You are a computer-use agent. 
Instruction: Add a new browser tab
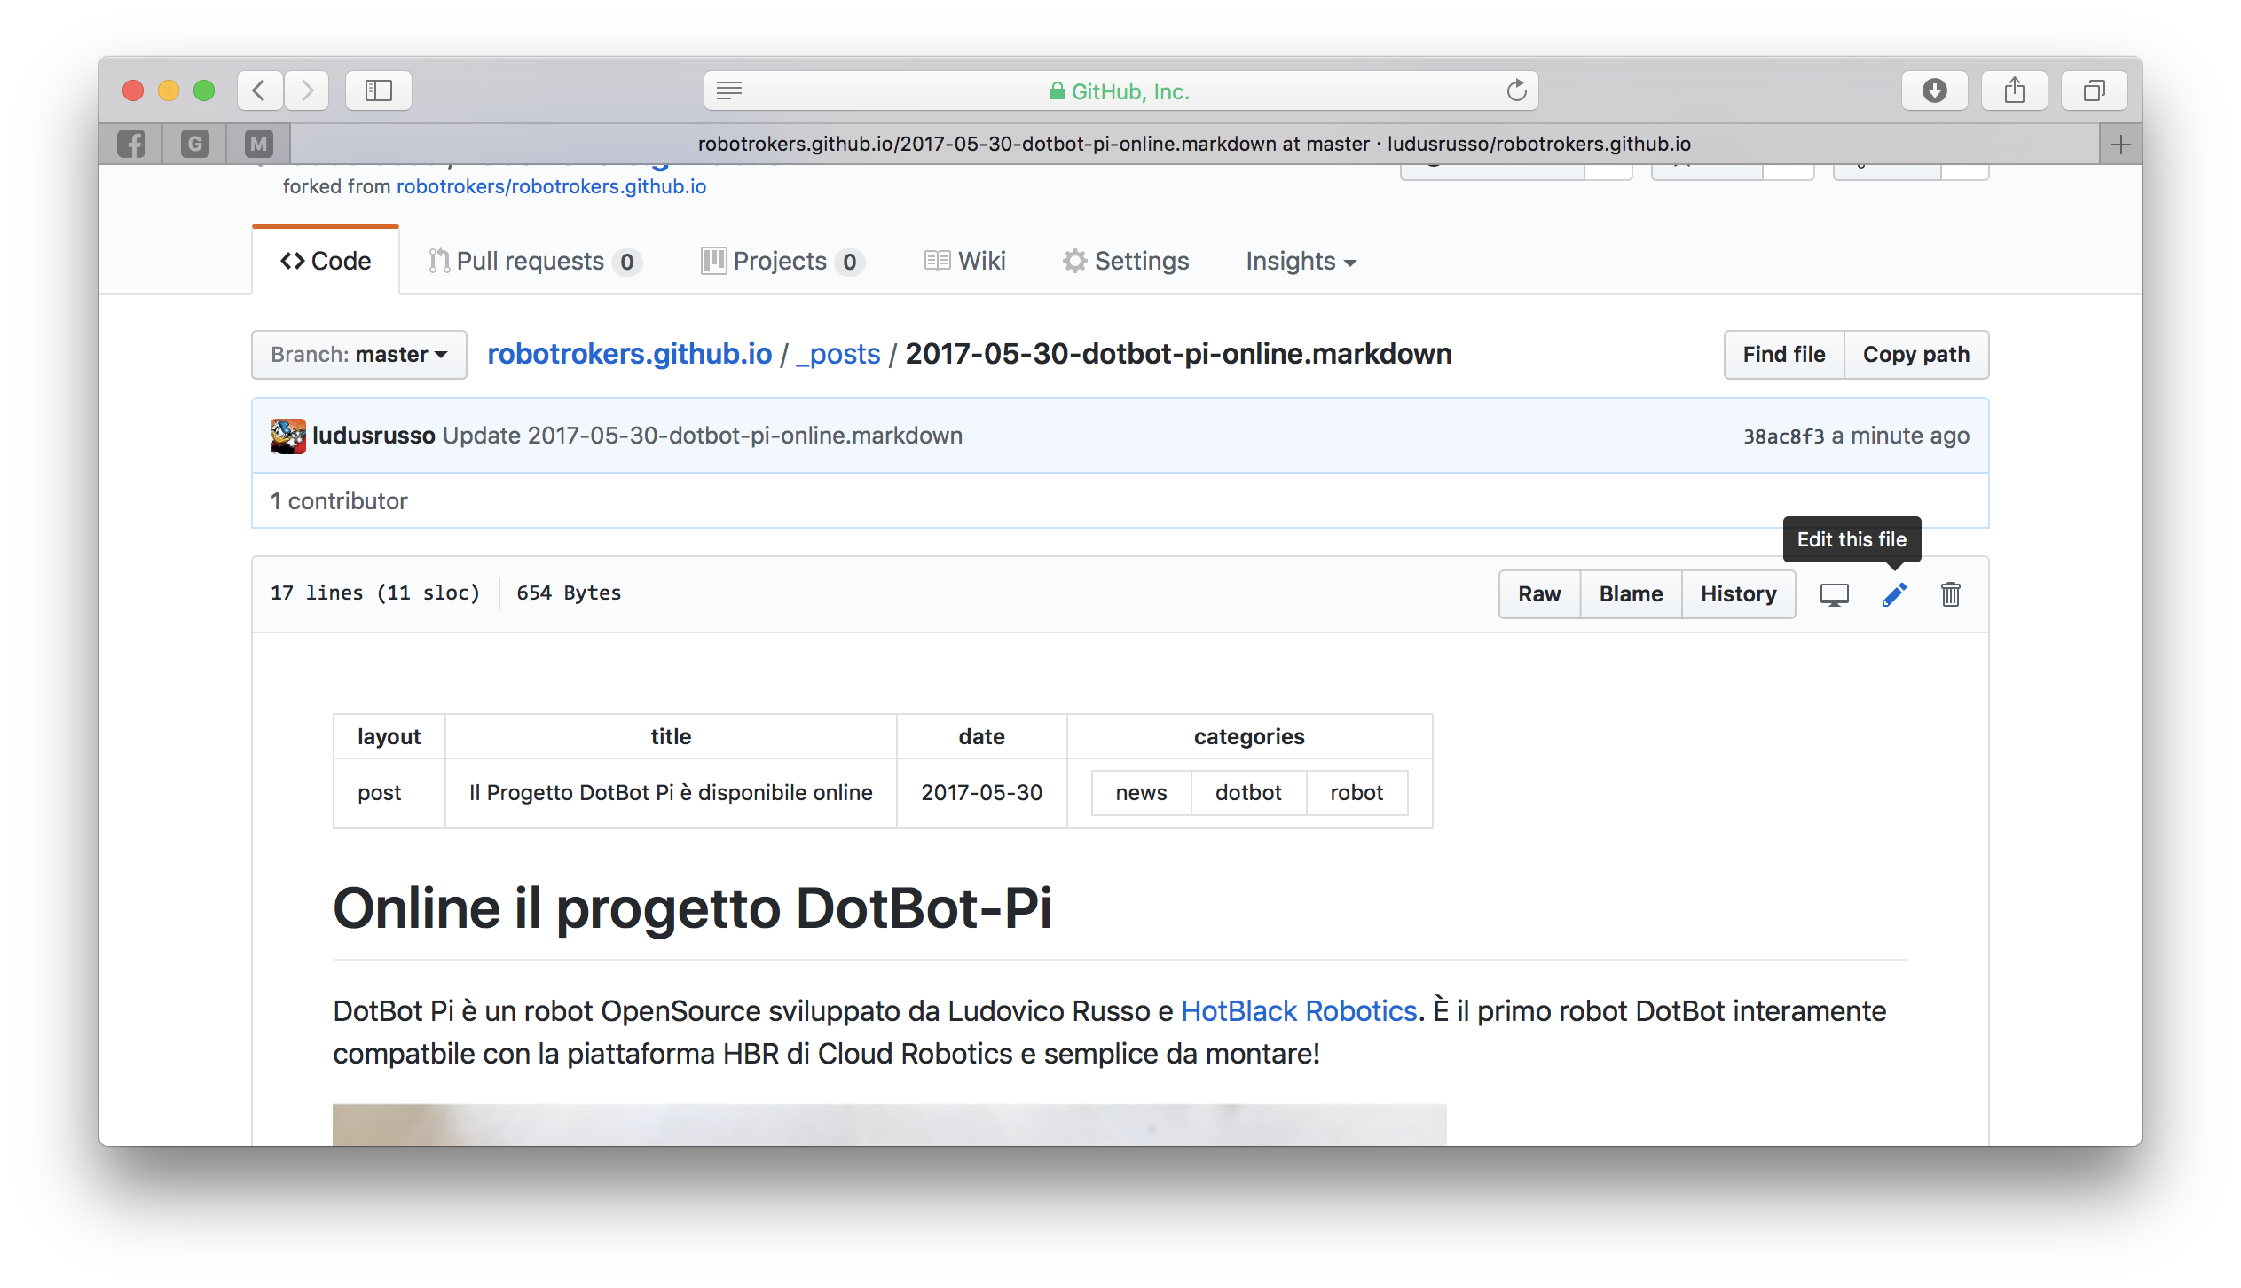pyautogui.click(x=2120, y=145)
